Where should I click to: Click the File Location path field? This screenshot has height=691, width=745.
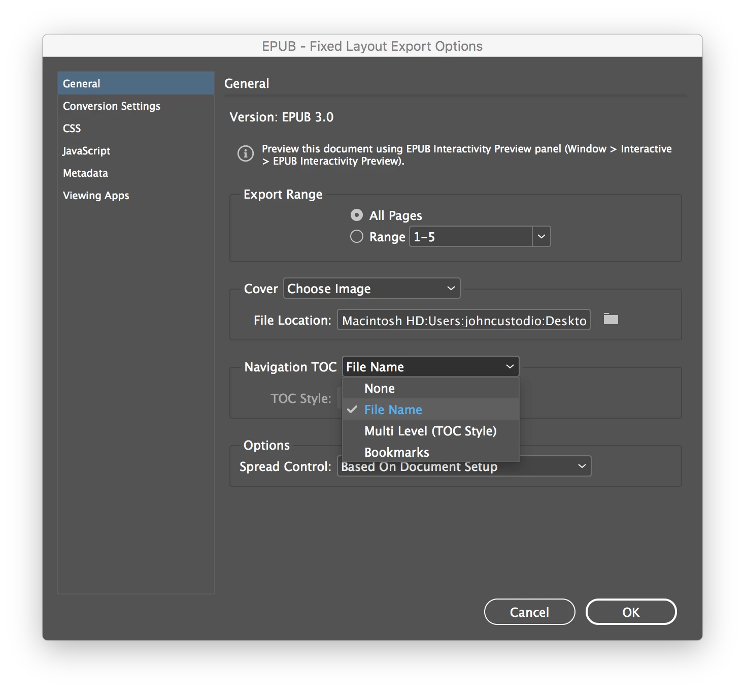(x=464, y=320)
